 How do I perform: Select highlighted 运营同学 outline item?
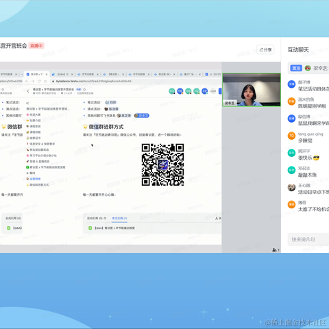tap(34, 179)
